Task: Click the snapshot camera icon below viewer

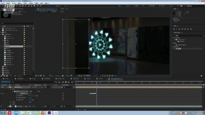Action: [63, 76]
